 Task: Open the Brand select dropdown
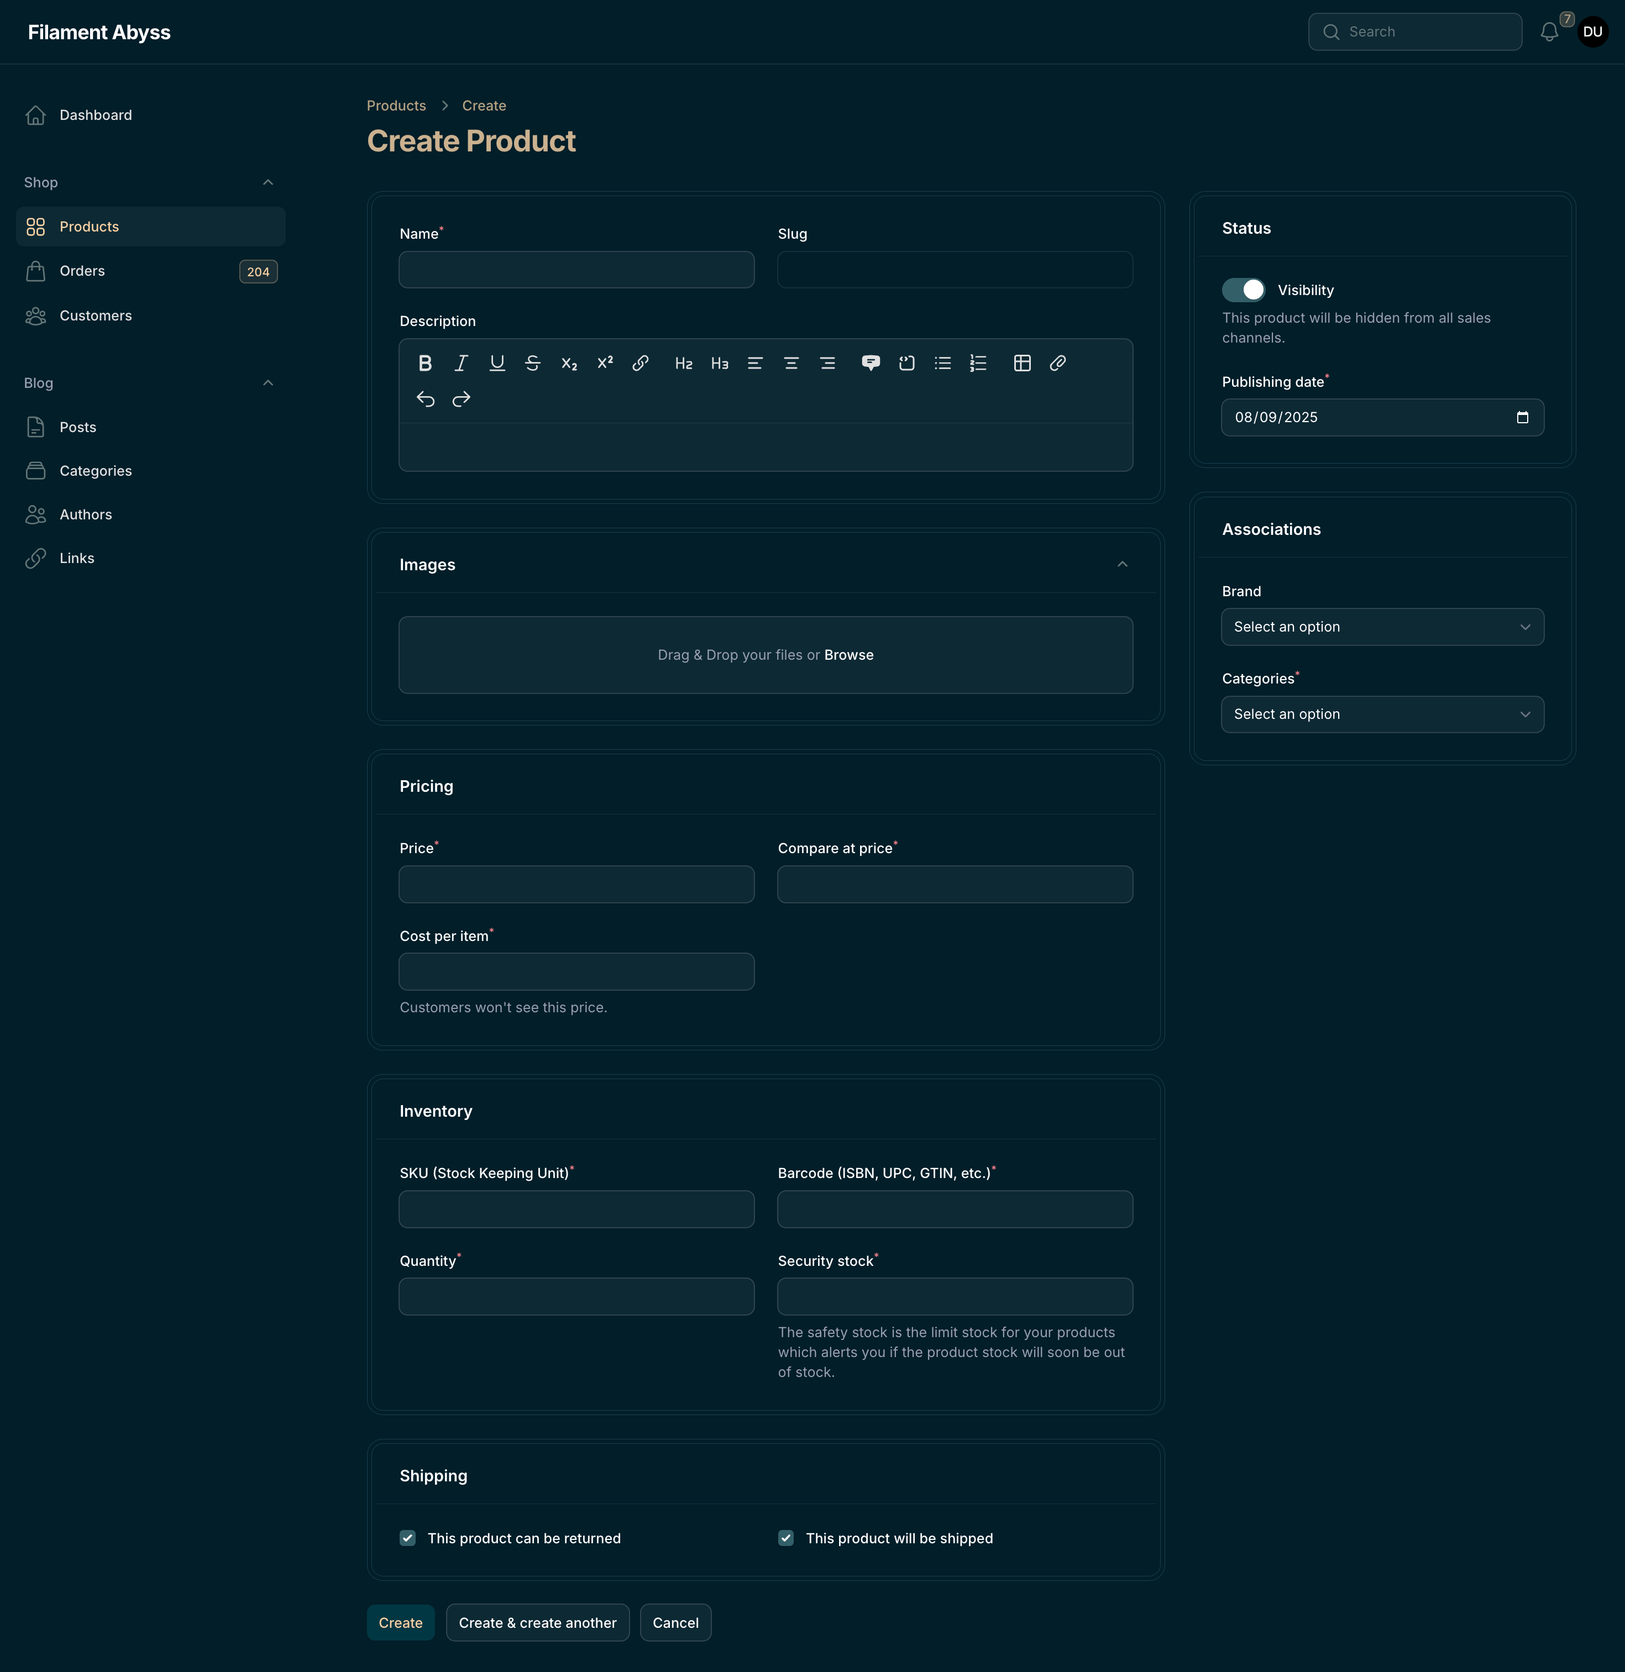(x=1381, y=627)
